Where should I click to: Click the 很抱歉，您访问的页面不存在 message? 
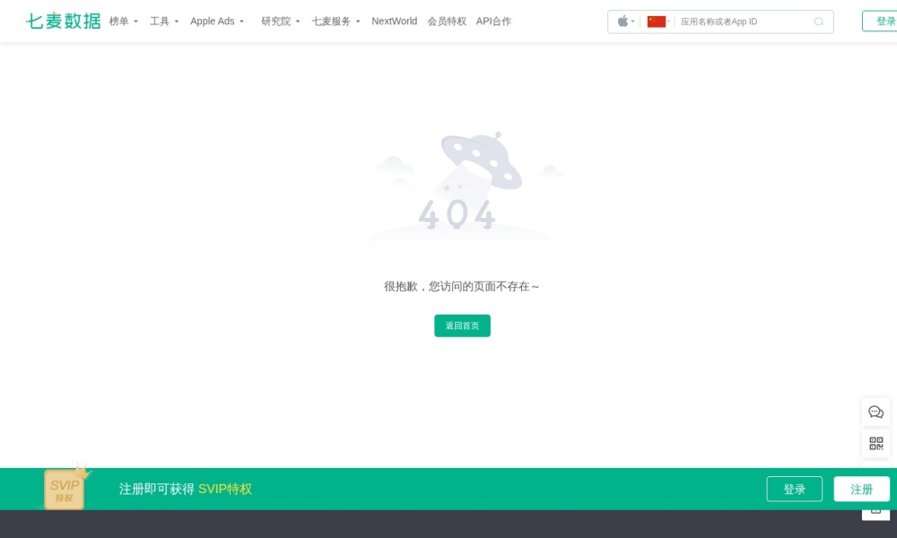click(x=461, y=286)
